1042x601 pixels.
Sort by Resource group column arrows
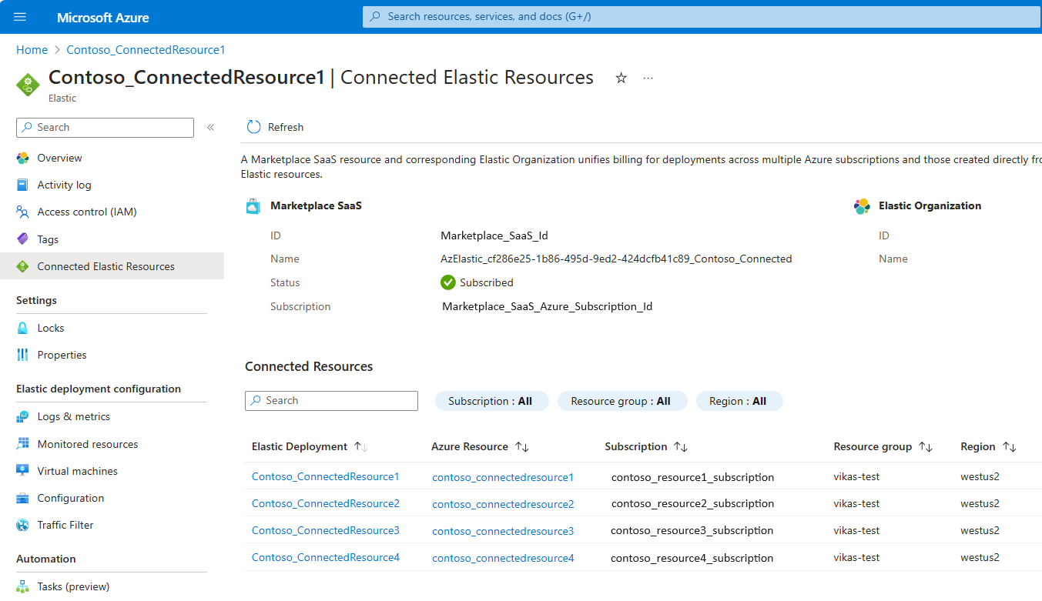point(925,446)
